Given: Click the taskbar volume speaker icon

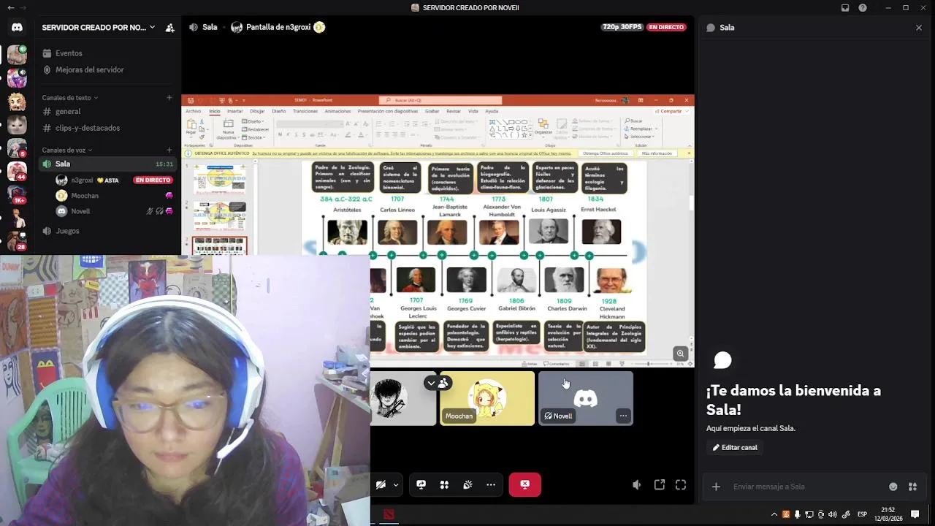Looking at the screenshot, I should point(832,514).
